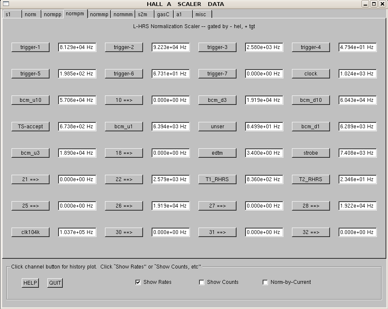The image size is (388, 309).
Task: Open T1_RHRS history plot
Action: pyautogui.click(x=218, y=179)
